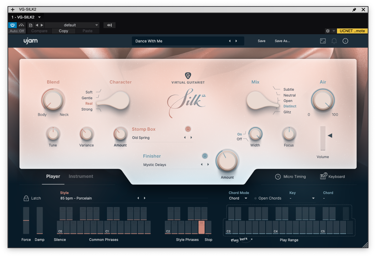
Task: Switch Width to Off
Action: point(239,139)
